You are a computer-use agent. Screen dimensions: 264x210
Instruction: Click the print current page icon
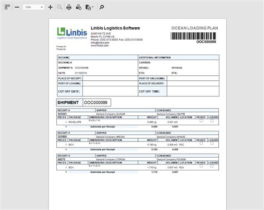[x=79, y=7]
